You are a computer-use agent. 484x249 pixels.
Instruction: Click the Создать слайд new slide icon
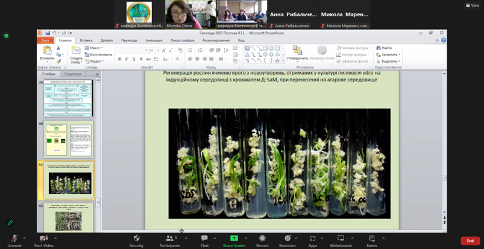point(75,51)
